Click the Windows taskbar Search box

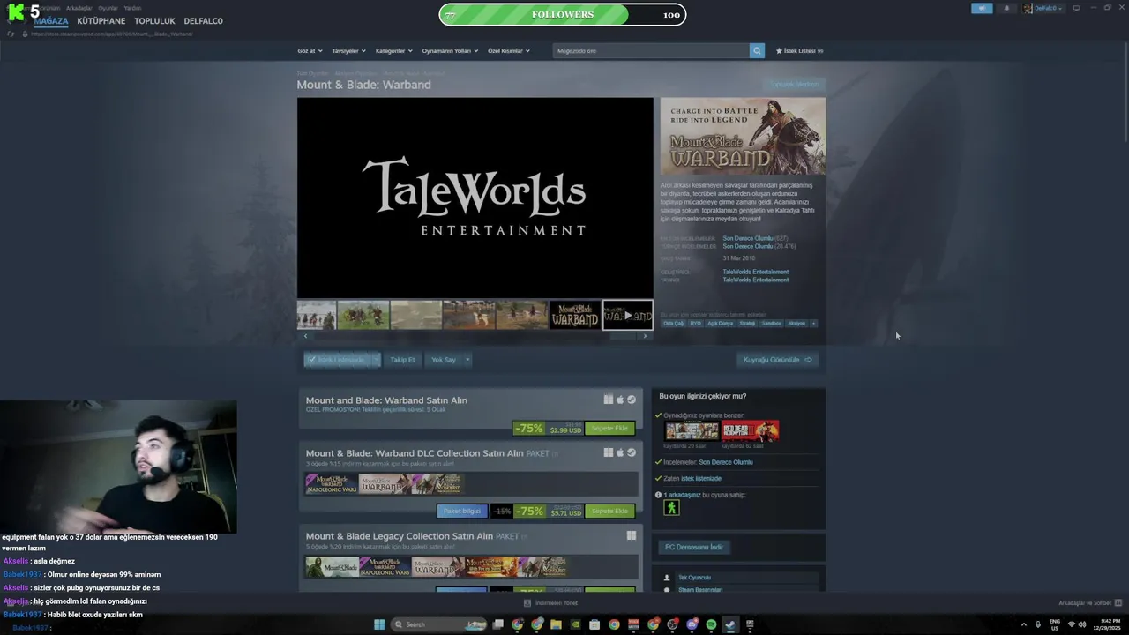pos(439,624)
